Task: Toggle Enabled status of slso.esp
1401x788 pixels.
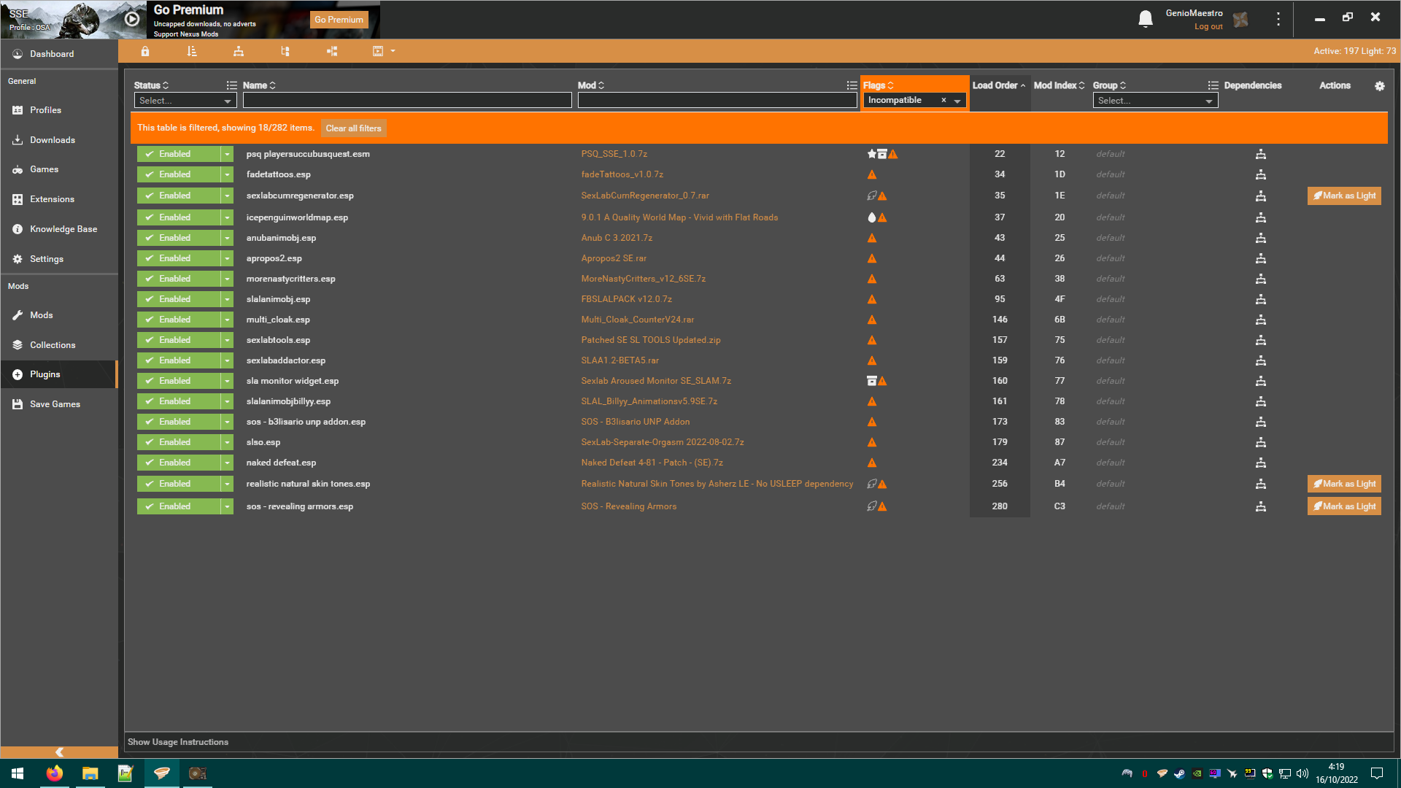Action: 179,442
